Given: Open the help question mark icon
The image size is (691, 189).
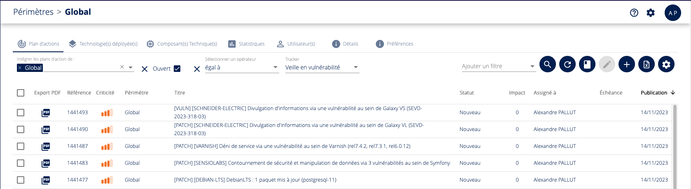Looking at the screenshot, I should [x=634, y=13].
